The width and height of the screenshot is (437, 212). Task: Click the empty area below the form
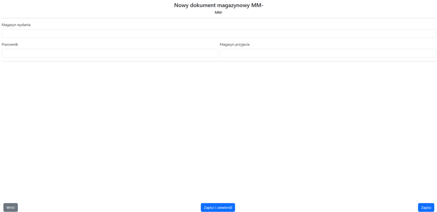[x=218, y=128]
